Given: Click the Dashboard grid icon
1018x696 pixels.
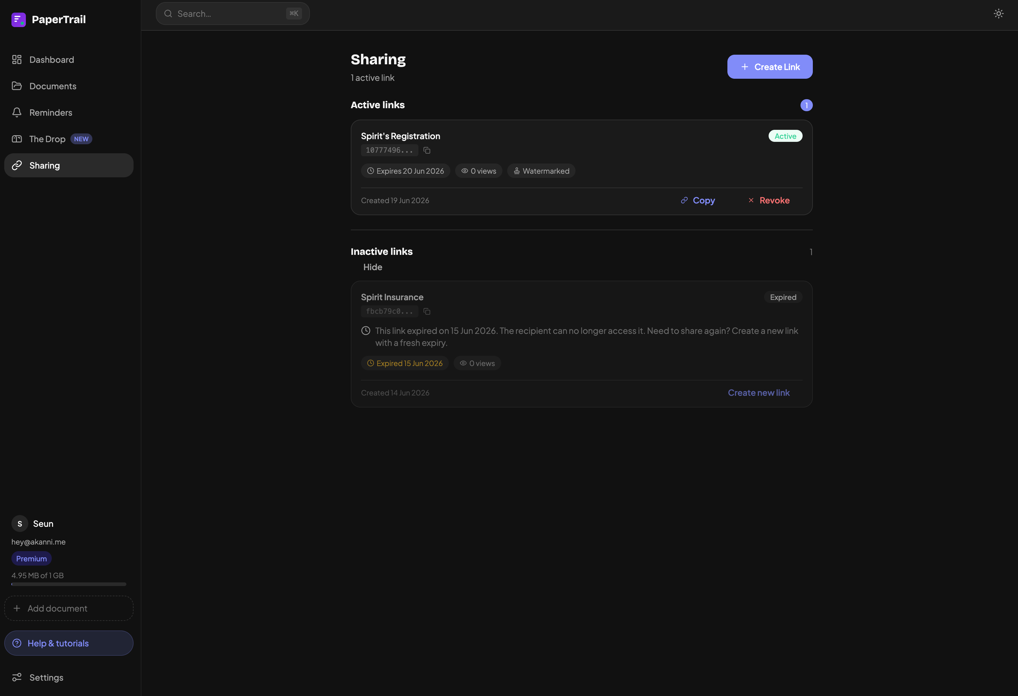Looking at the screenshot, I should pos(17,60).
